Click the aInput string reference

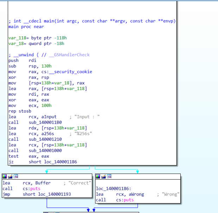pos(49,117)
